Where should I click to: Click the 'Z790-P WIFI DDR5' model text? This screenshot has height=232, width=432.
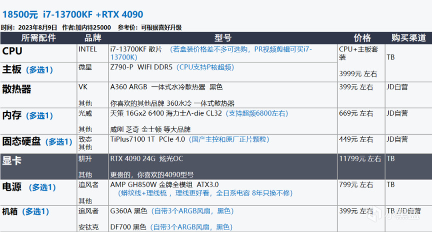click(x=141, y=67)
